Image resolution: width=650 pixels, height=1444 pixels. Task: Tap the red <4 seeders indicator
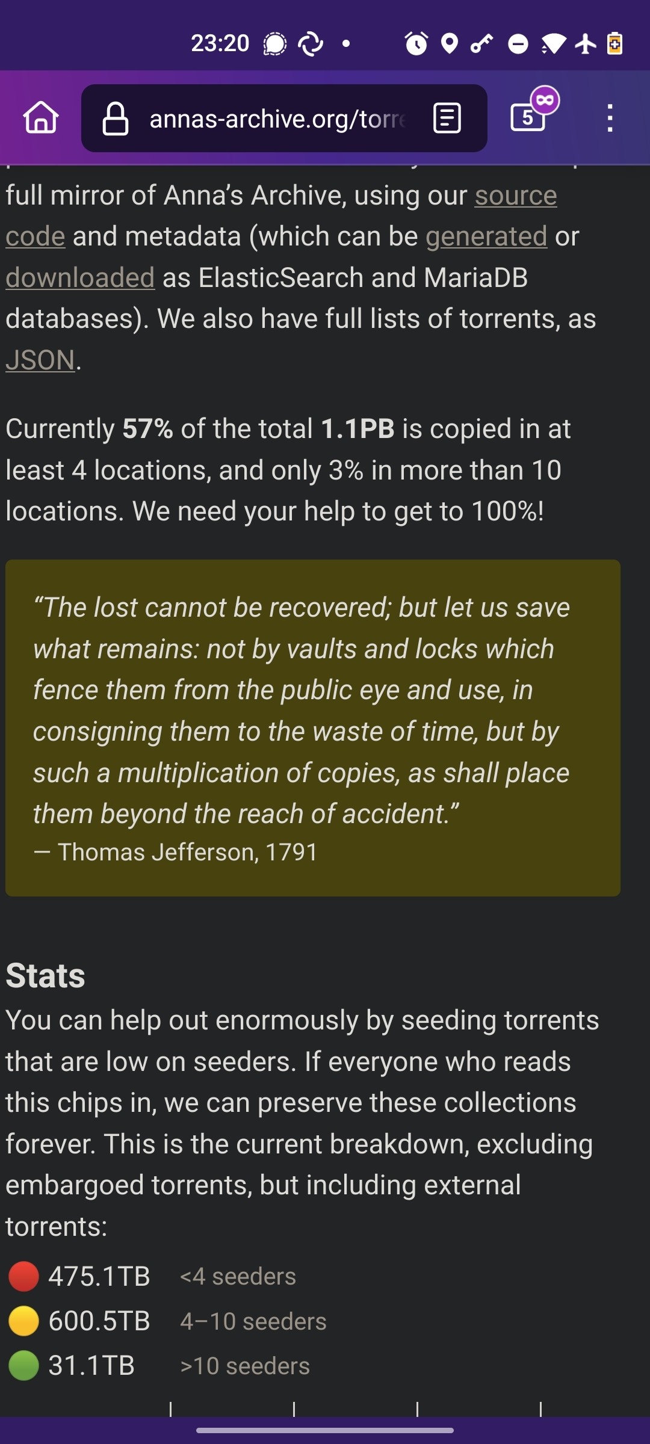[x=23, y=1276]
